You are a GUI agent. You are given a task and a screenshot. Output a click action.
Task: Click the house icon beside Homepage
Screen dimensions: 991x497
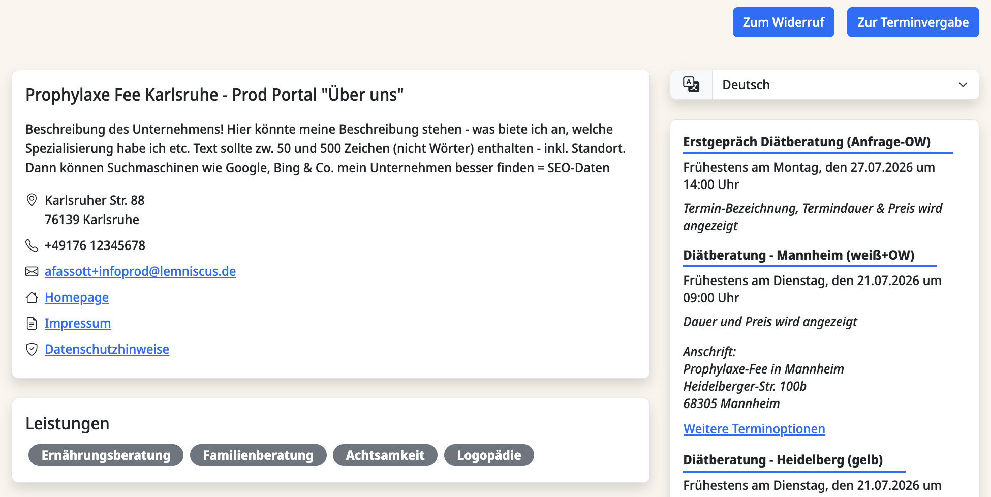(32, 297)
